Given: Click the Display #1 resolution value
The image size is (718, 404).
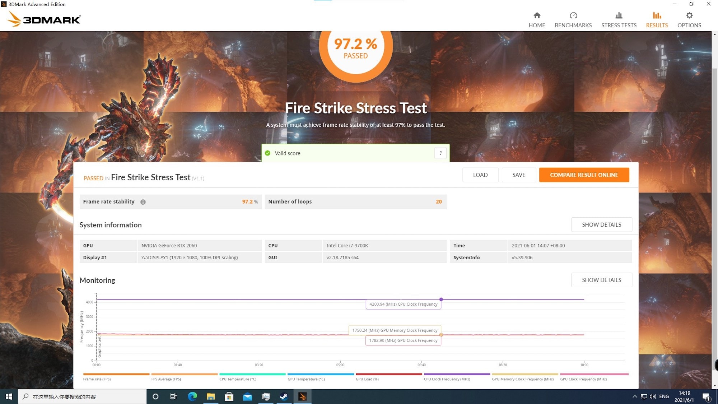Looking at the screenshot, I should pos(190,257).
